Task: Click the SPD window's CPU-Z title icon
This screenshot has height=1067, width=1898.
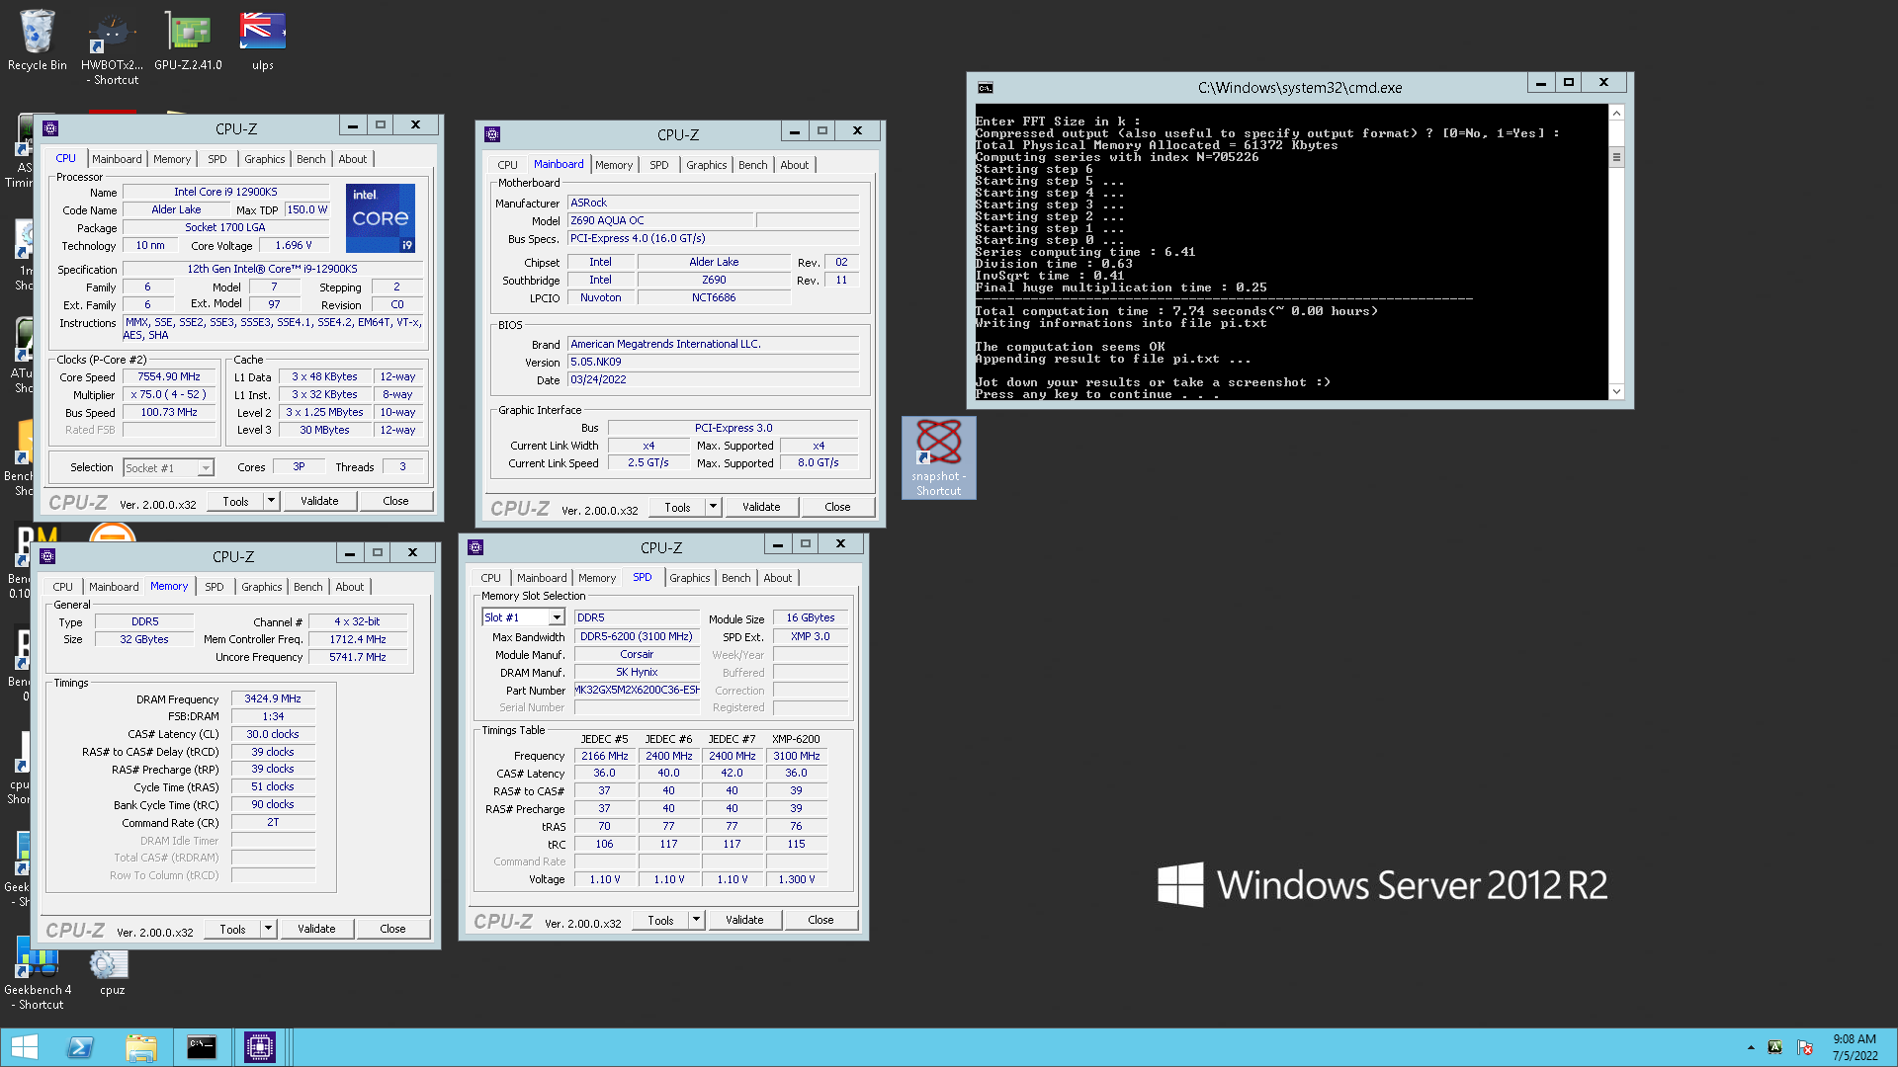Action: [x=475, y=547]
